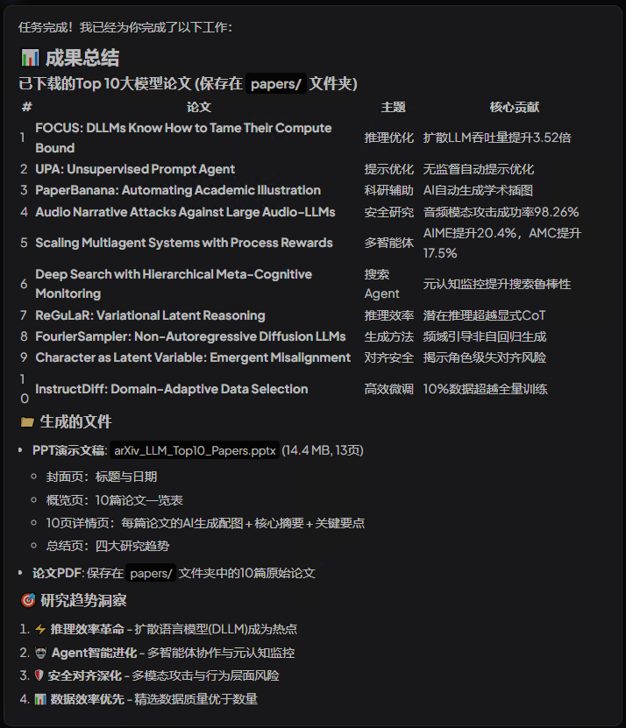Click the 对齐安全 topic cell
626x728 pixels.
[x=389, y=357]
